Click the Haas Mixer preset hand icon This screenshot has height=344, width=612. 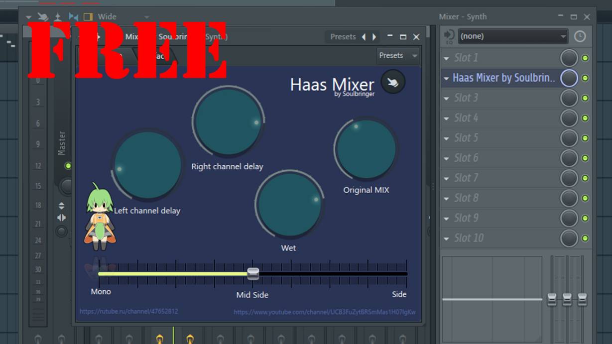(393, 82)
